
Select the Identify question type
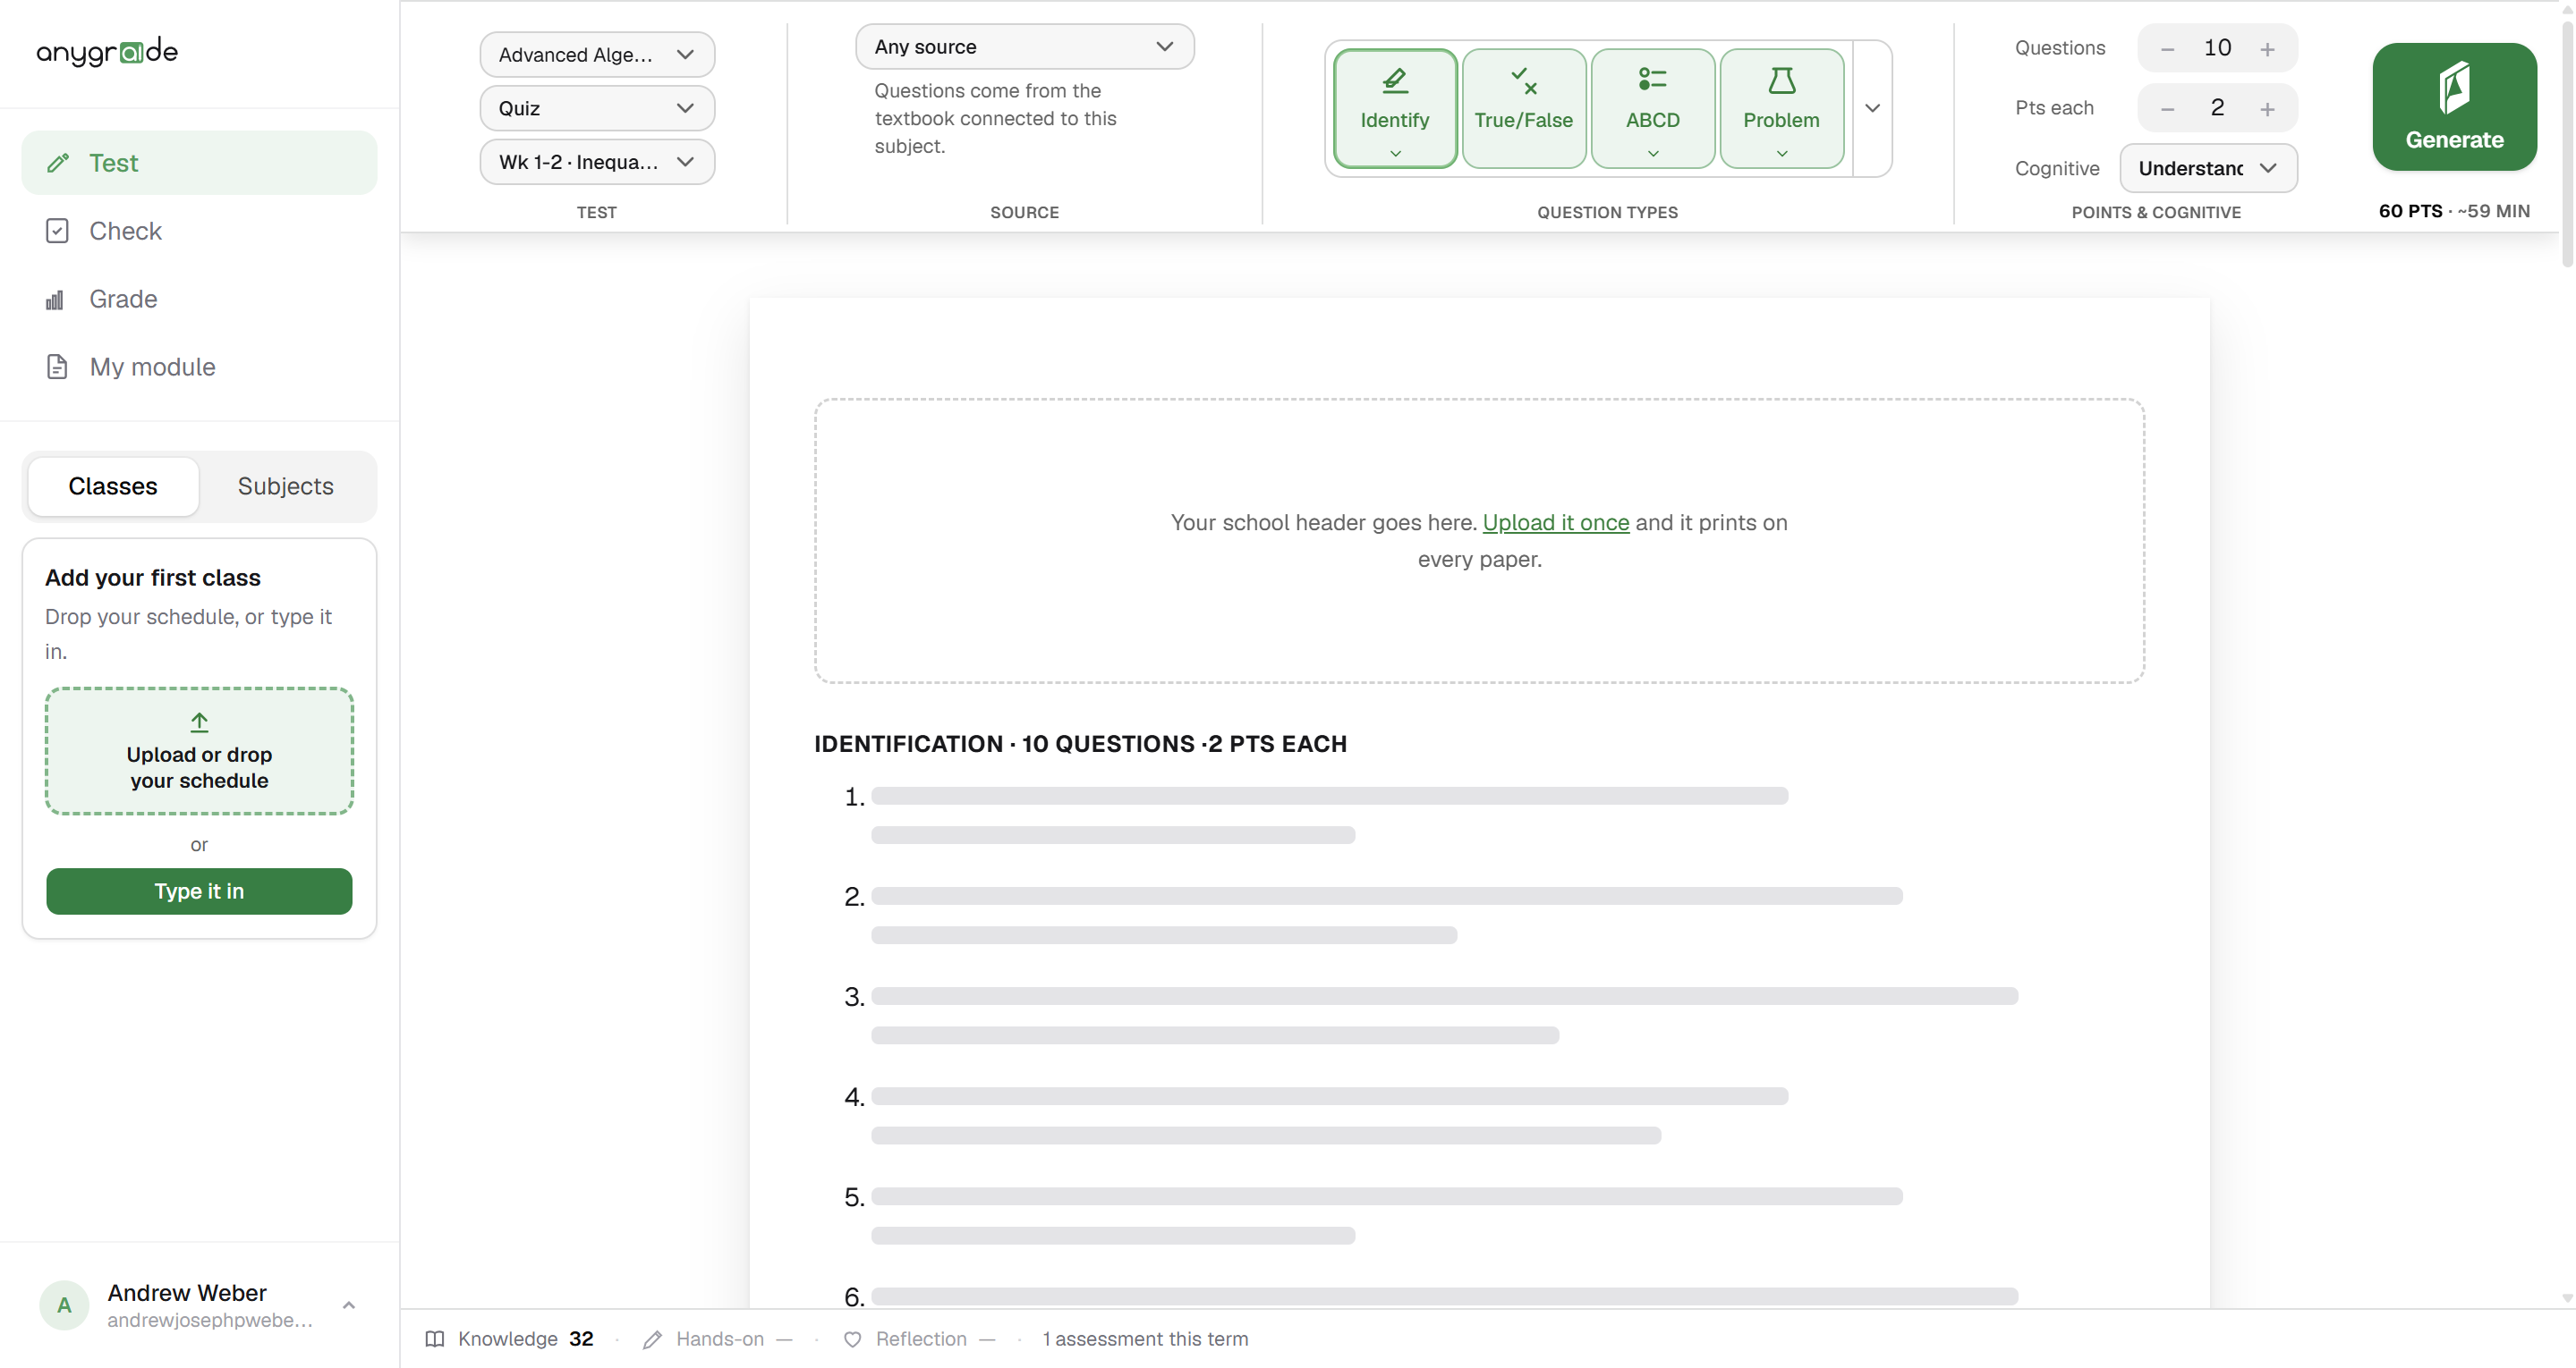pyautogui.click(x=1394, y=108)
